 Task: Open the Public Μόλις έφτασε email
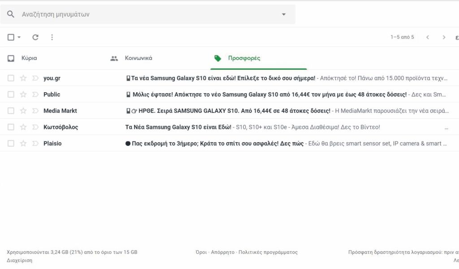click(229, 94)
